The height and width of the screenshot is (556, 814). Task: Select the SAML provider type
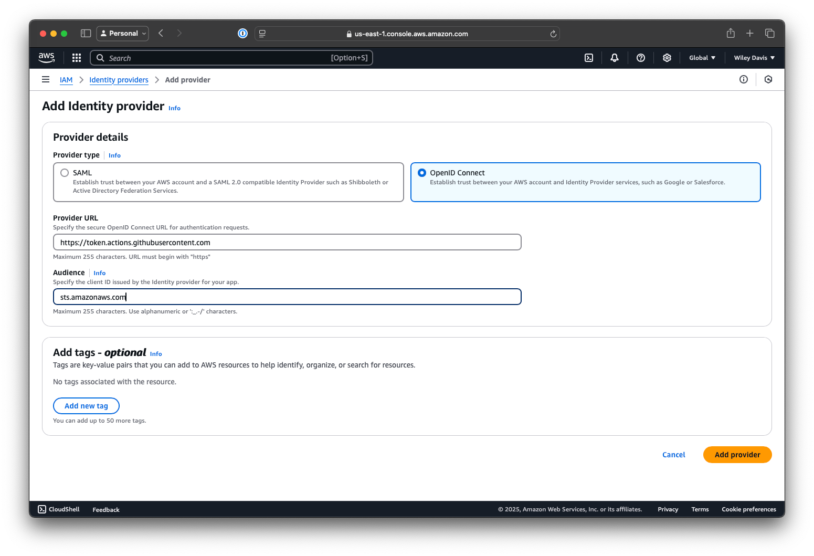click(x=65, y=173)
